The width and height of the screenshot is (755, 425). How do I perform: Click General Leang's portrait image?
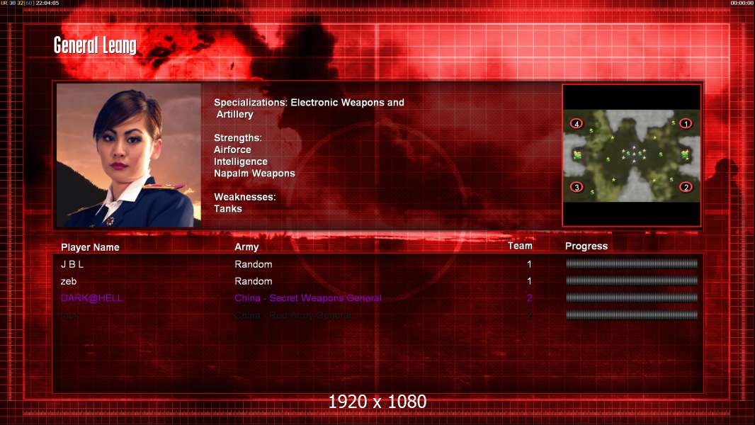coord(129,155)
